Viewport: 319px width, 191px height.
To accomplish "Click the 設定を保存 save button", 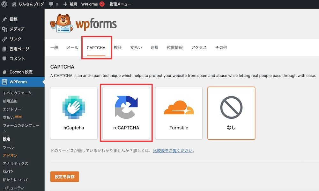I will point(65,177).
